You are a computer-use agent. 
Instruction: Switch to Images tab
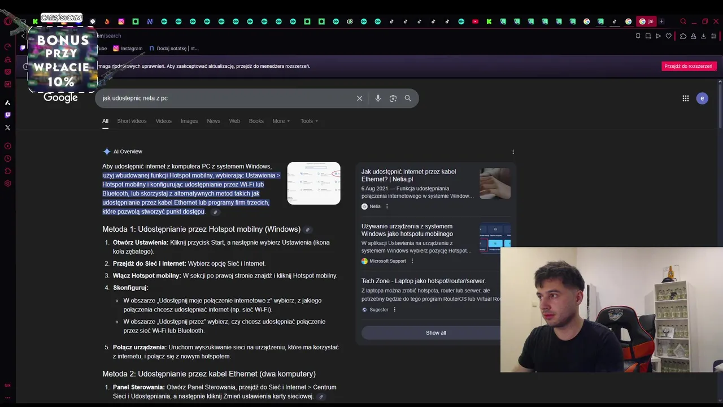(189, 121)
